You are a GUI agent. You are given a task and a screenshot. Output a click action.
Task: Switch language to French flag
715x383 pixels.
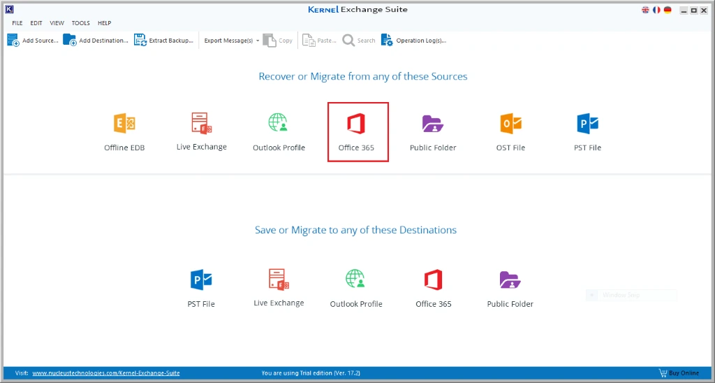656,10
